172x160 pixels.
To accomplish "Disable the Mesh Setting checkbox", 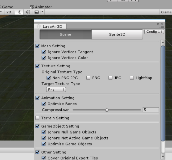I will [x=37, y=46].
